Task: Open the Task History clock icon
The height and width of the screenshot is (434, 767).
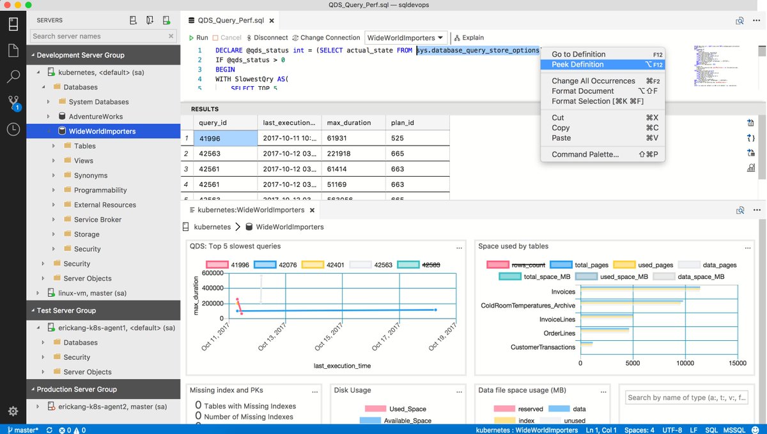Action: (13, 129)
